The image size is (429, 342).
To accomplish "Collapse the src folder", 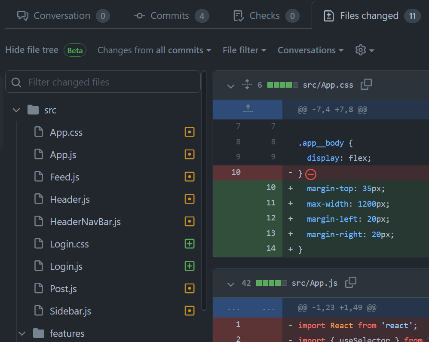I will [x=16, y=110].
